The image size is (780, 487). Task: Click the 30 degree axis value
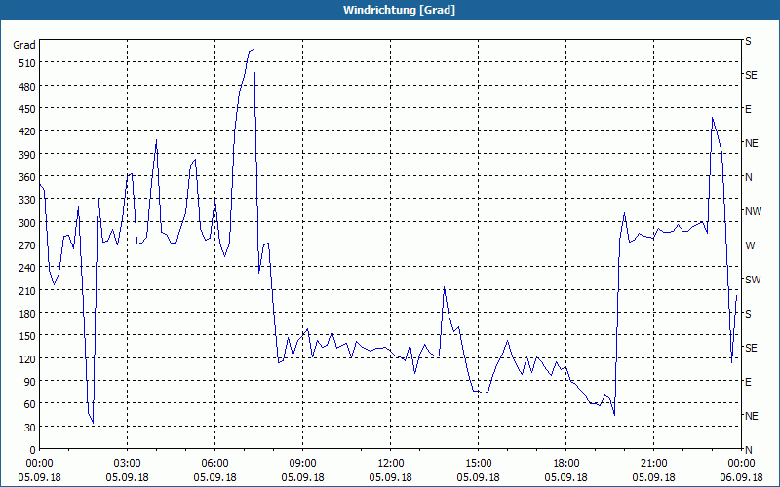pyautogui.click(x=29, y=428)
